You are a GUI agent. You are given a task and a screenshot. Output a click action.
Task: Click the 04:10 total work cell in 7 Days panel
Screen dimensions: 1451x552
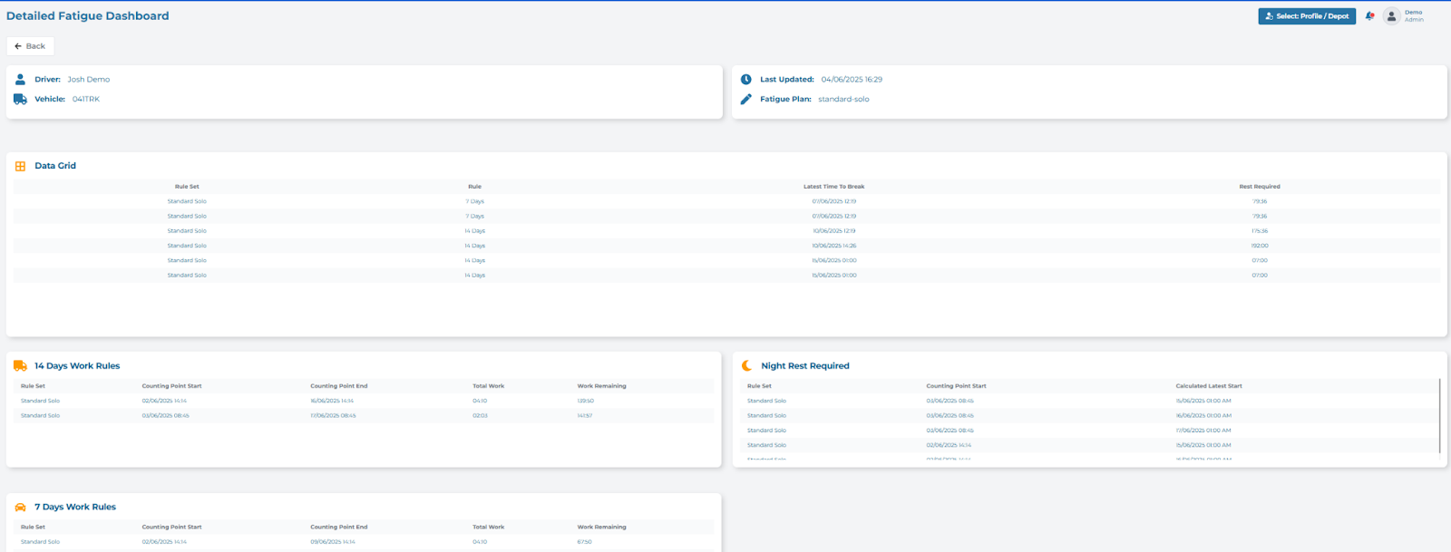(x=480, y=542)
